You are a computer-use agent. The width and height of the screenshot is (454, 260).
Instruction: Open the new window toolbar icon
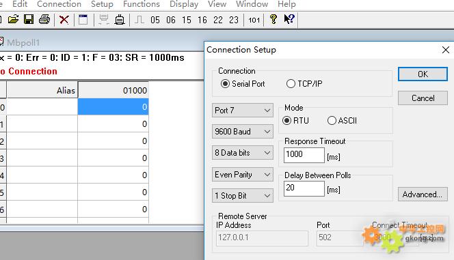pos(83,20)
